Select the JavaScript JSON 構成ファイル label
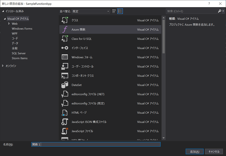 click(89, 122)
